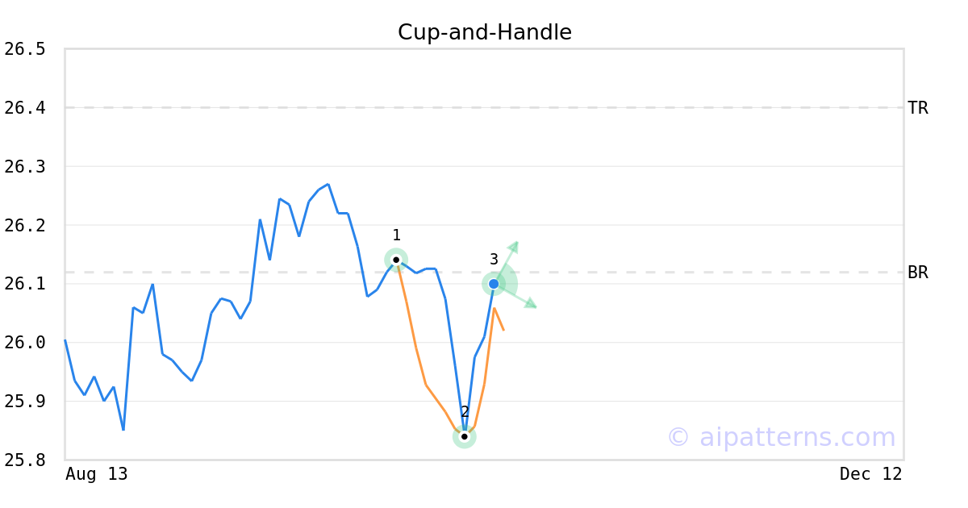
Task: Click the 25.9 price axis label
Action: click(x=24, y=402)
